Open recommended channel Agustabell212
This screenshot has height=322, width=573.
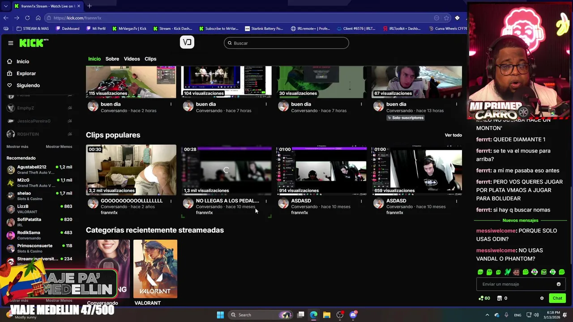point(39,169)
